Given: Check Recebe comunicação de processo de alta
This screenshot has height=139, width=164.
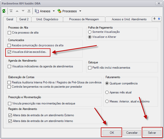Looking at the screenshot, I should pyautogui.click(x=9, y=45).
